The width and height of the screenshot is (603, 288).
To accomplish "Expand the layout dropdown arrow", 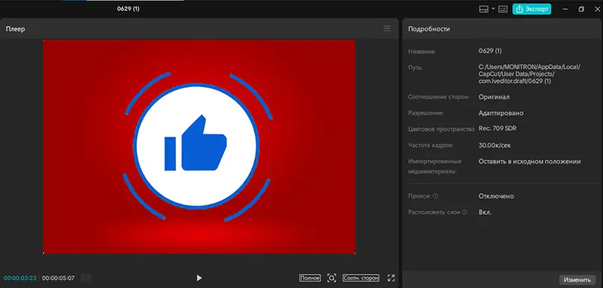I will click(x=493, y=9).
